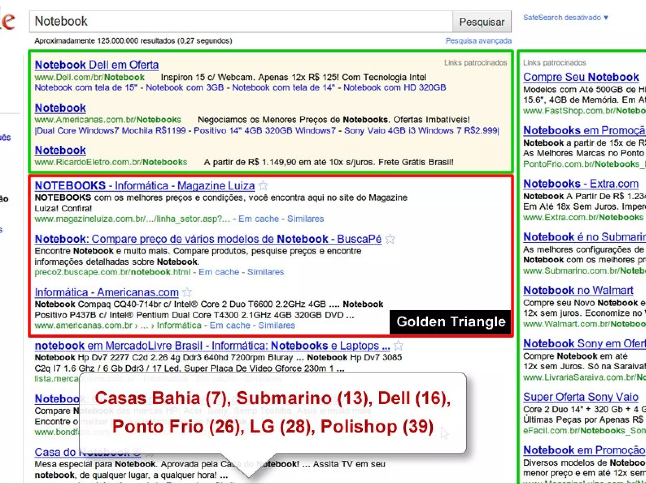Open Pesquisa avançada link

coord(478,41)
